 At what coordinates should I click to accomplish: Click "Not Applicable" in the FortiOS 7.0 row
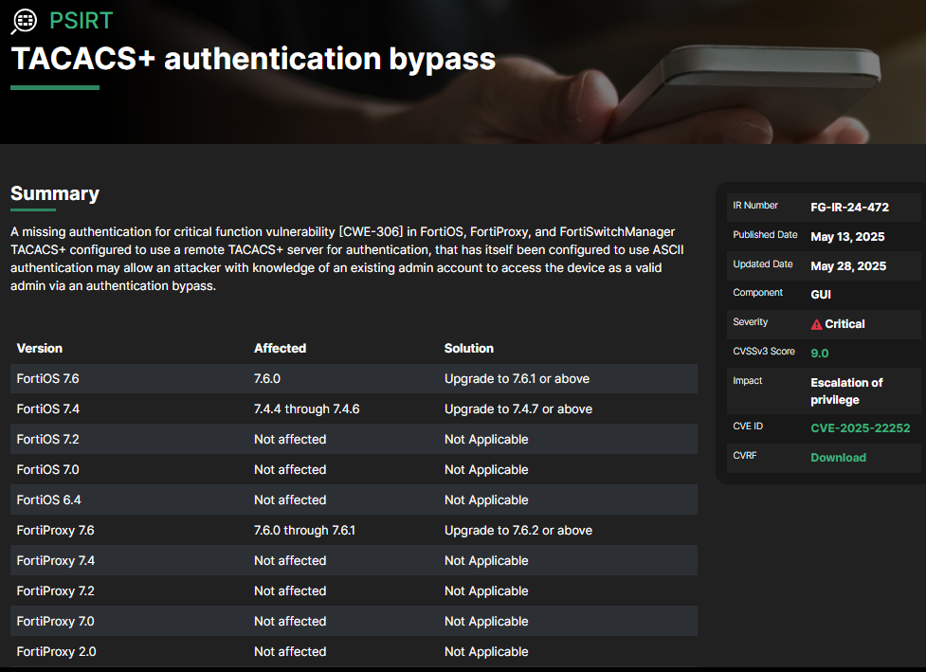coord(486,469)
